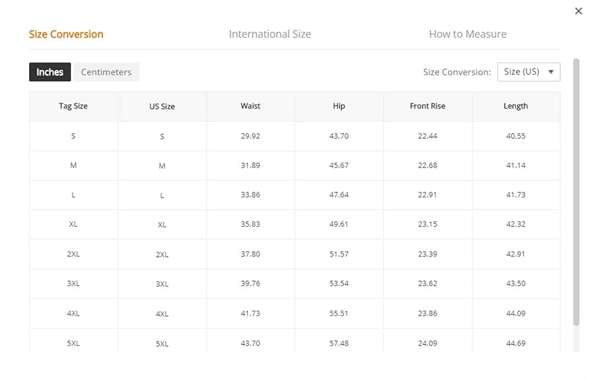Click the Length column header
Viewport: 589px width, 379px height.
[516, 105]
